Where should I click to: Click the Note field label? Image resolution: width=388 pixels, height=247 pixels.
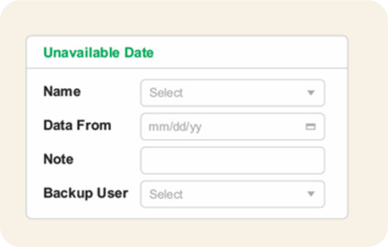click(x=58, y=159)
